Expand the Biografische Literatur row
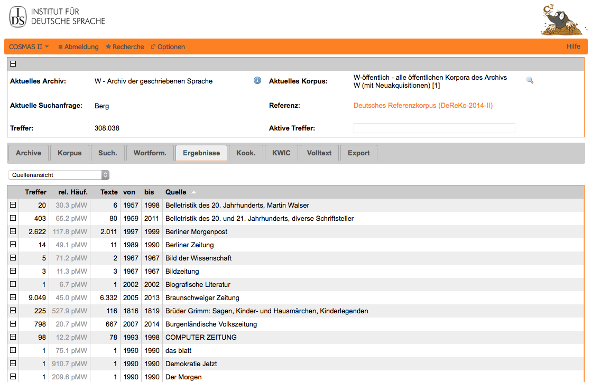Screen dimensions: 592x382 pyautogui.click(x=13, y=284)
